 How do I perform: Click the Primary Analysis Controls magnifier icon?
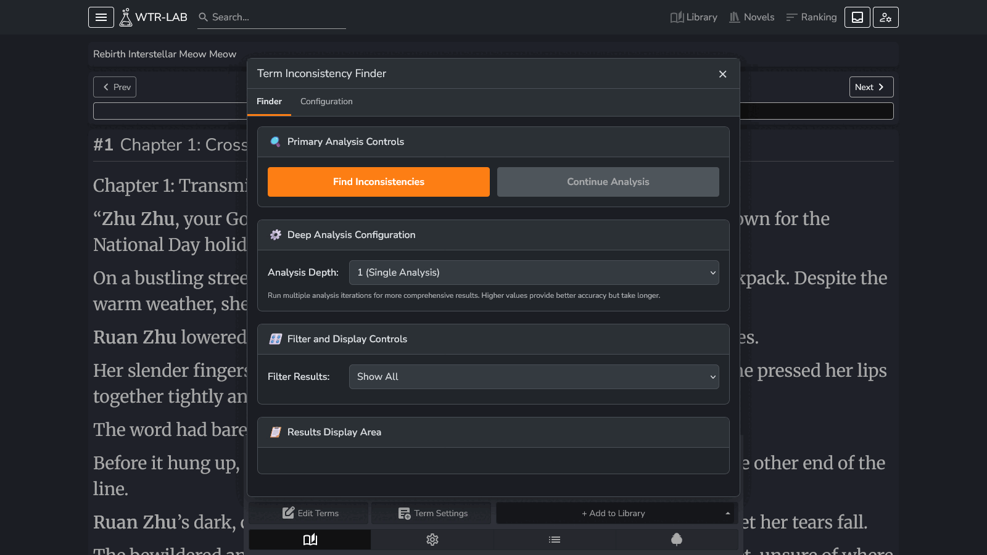(x=276, y=142)
